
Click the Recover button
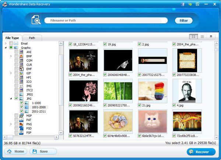pos(201,152)
